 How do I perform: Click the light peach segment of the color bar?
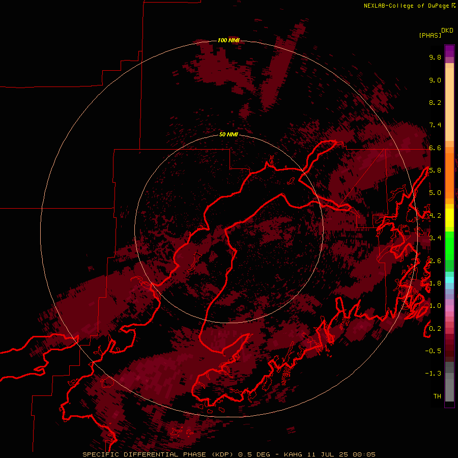(449, 104)
